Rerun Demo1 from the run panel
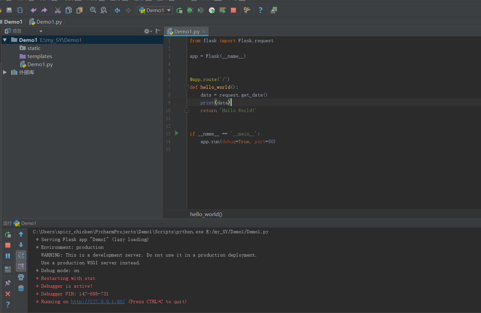Screen dimensions: 481x313 tap(8, 234)
